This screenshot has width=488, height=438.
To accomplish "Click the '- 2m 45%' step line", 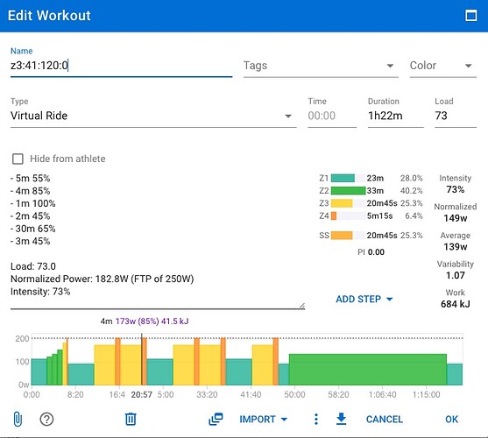I will click(30, 215).
